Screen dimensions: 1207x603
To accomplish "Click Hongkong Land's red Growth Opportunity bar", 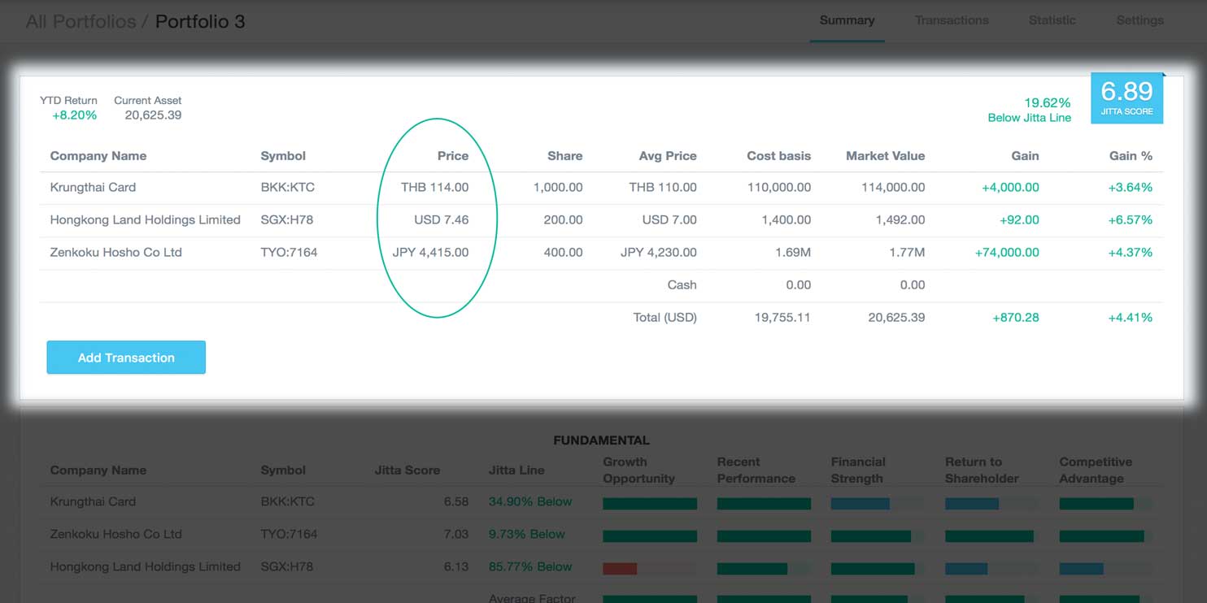I will (620, 569).
